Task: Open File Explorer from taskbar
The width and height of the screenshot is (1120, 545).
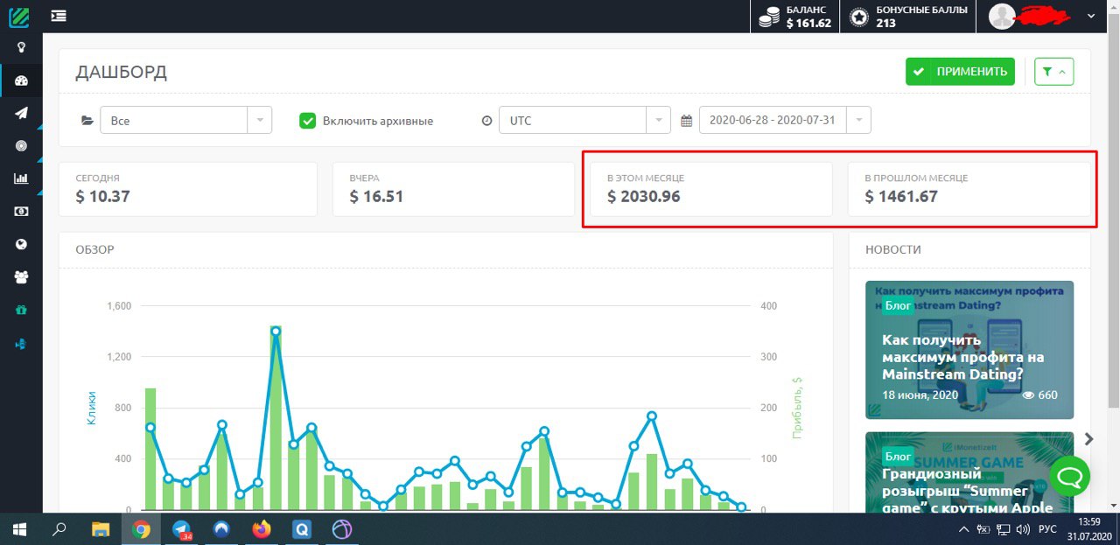Action: click(x=101, y=529)
